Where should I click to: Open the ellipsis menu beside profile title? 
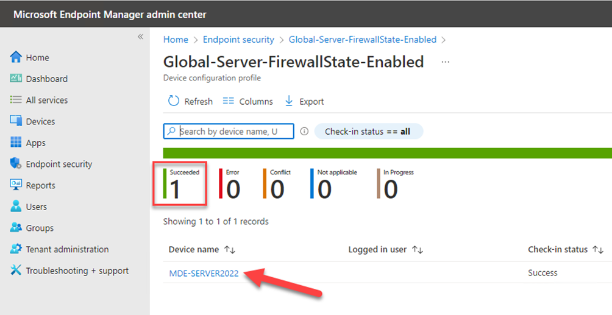(446, 62)
